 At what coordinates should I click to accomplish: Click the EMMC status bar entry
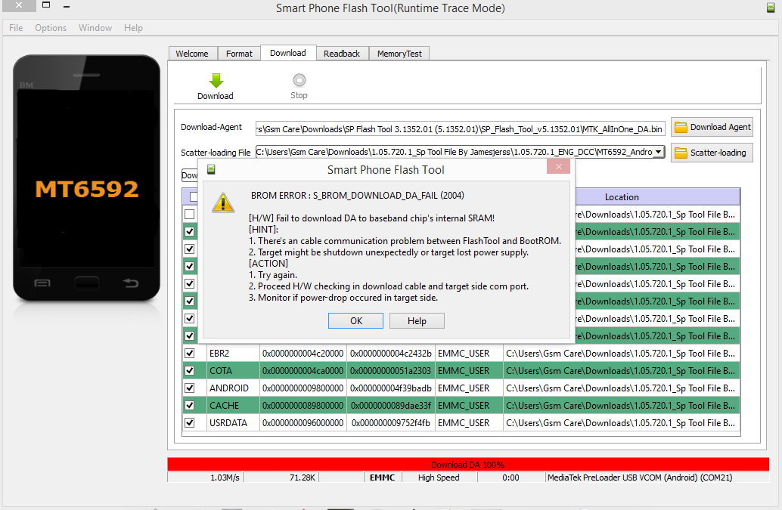tap(383, 478)
